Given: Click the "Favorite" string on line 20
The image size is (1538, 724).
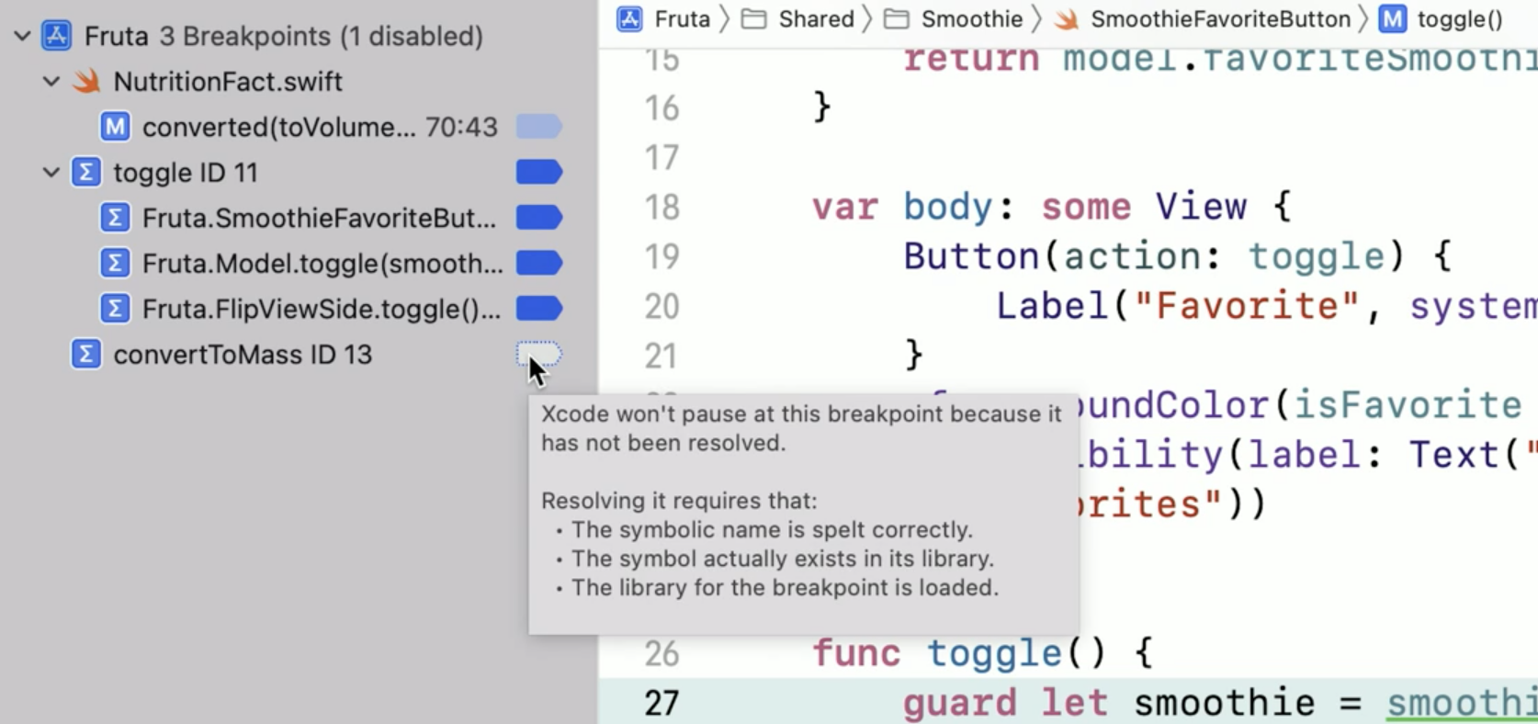Looking at the screenshot, I should click(1247, 307).
